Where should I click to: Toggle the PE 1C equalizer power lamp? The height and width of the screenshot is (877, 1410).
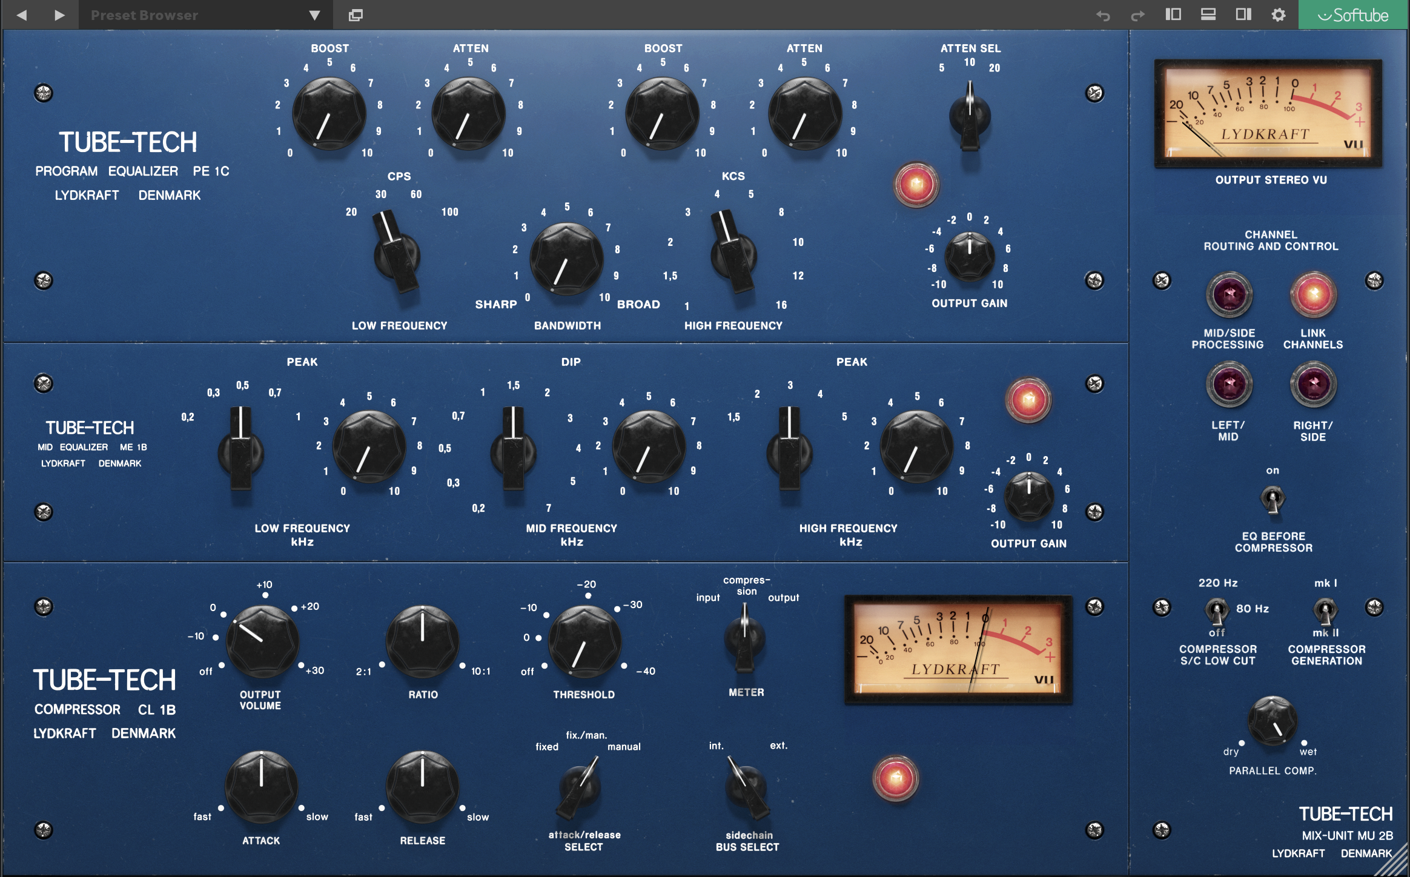click(916, 184)
